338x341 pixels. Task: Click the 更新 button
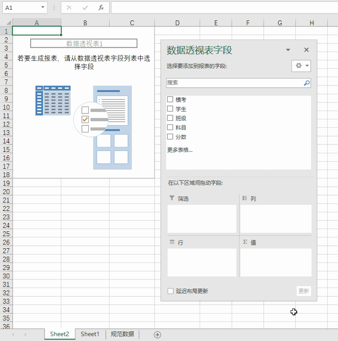click(x=304, y=291)
